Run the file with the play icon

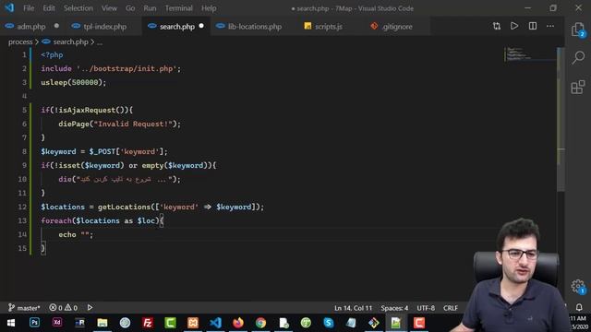pyautogui.click(x=514, y=26)
